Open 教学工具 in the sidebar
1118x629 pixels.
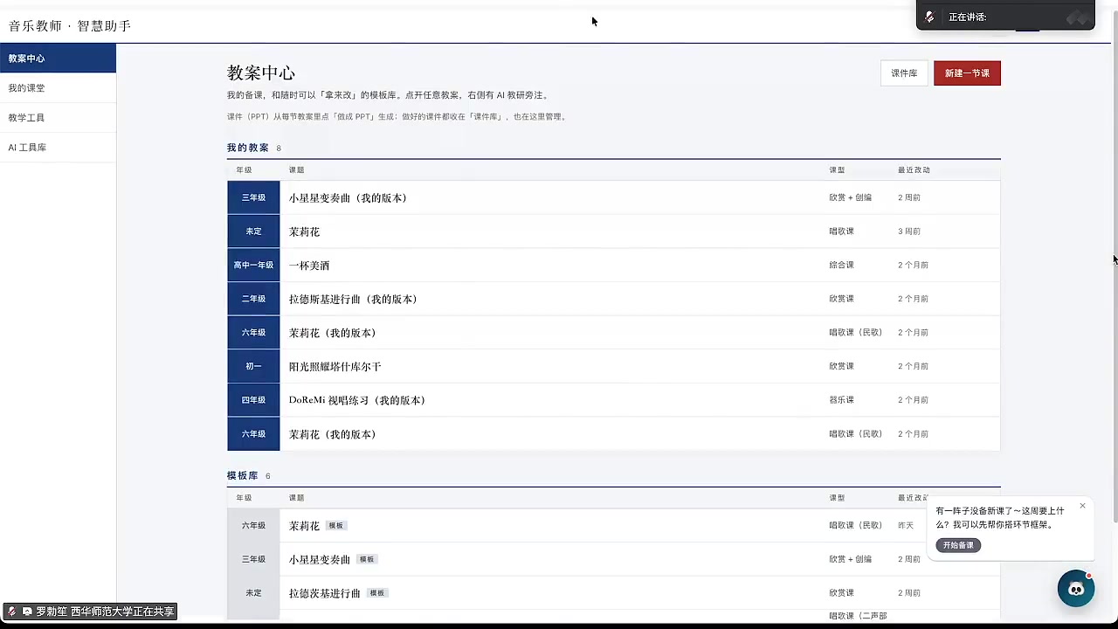tap(58, 118)
